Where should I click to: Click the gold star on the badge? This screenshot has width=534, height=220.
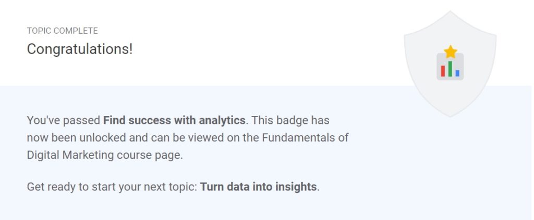click(x=450, y=52)
